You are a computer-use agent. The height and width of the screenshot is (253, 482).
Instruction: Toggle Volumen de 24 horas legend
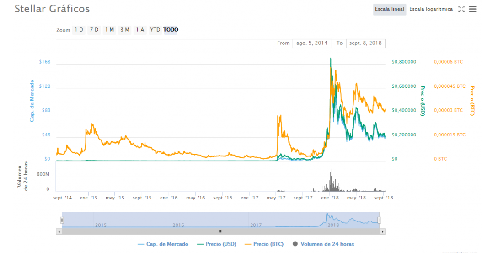[x=323, y=244]
